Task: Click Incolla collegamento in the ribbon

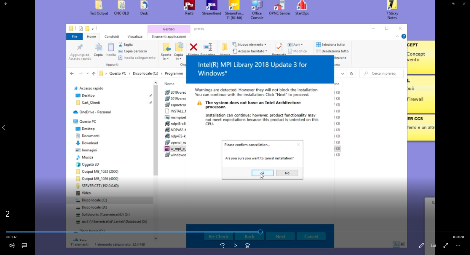Action: tap(137, 58)
